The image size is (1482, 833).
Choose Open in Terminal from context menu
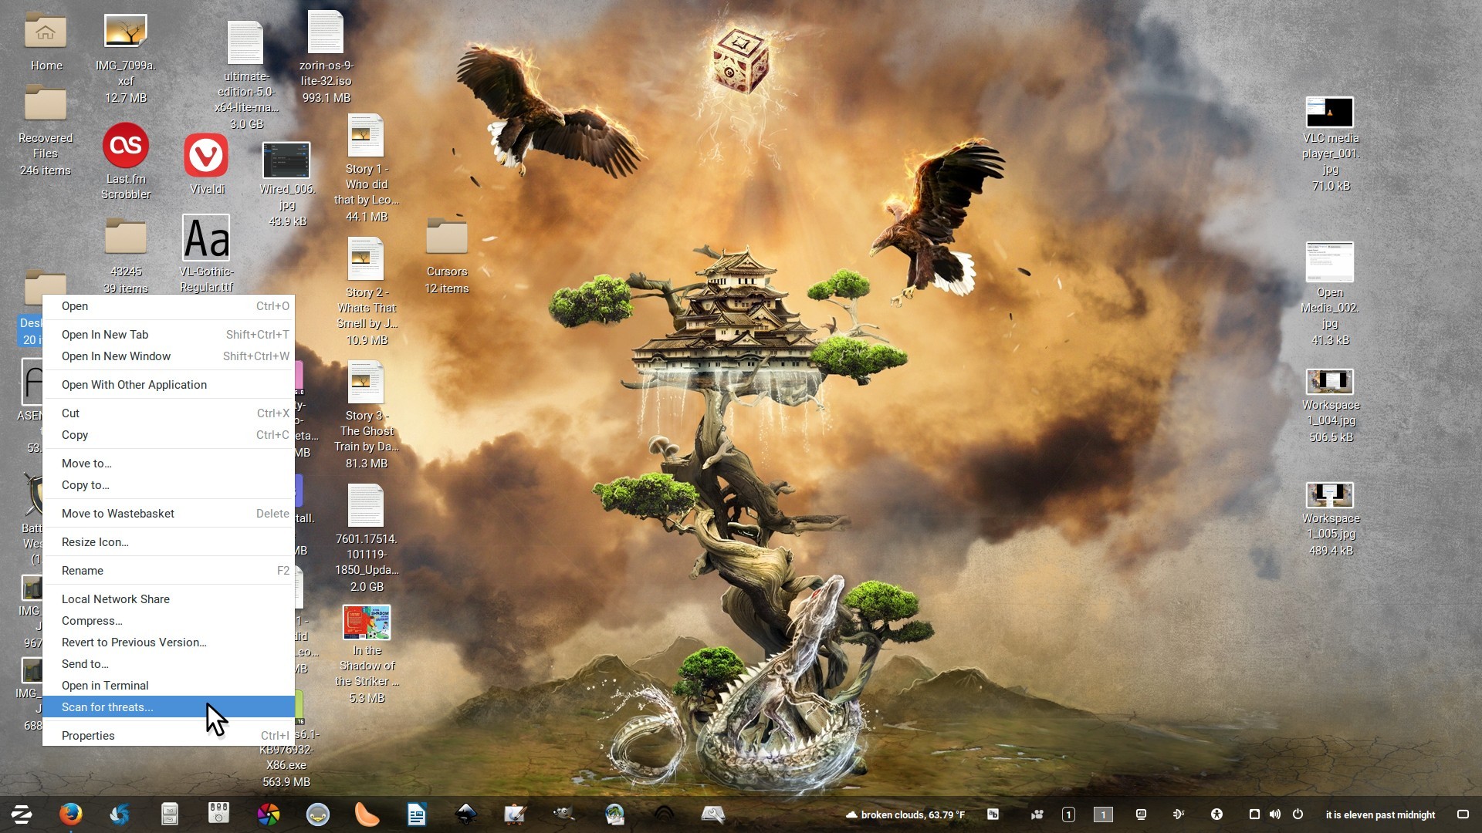click(105, 685)
